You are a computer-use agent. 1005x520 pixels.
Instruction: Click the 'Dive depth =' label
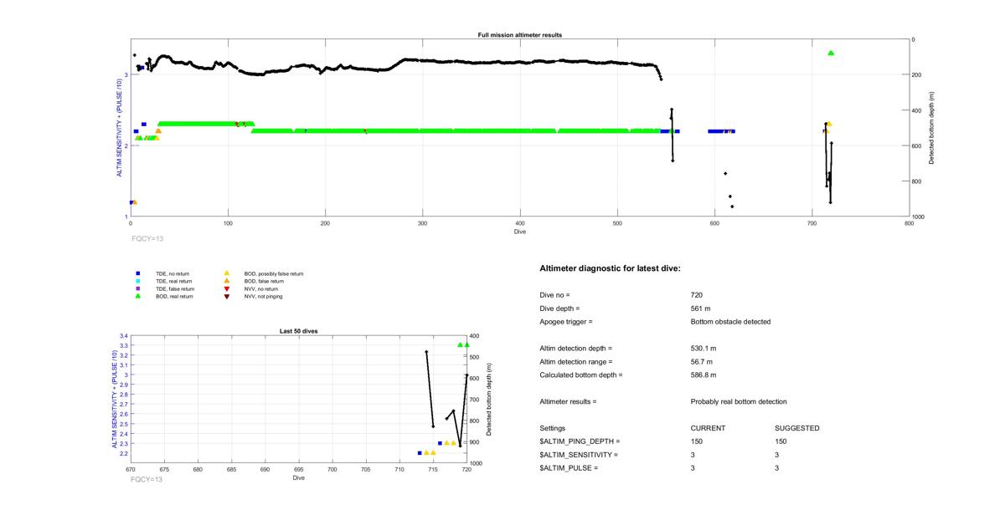(559, 308)
